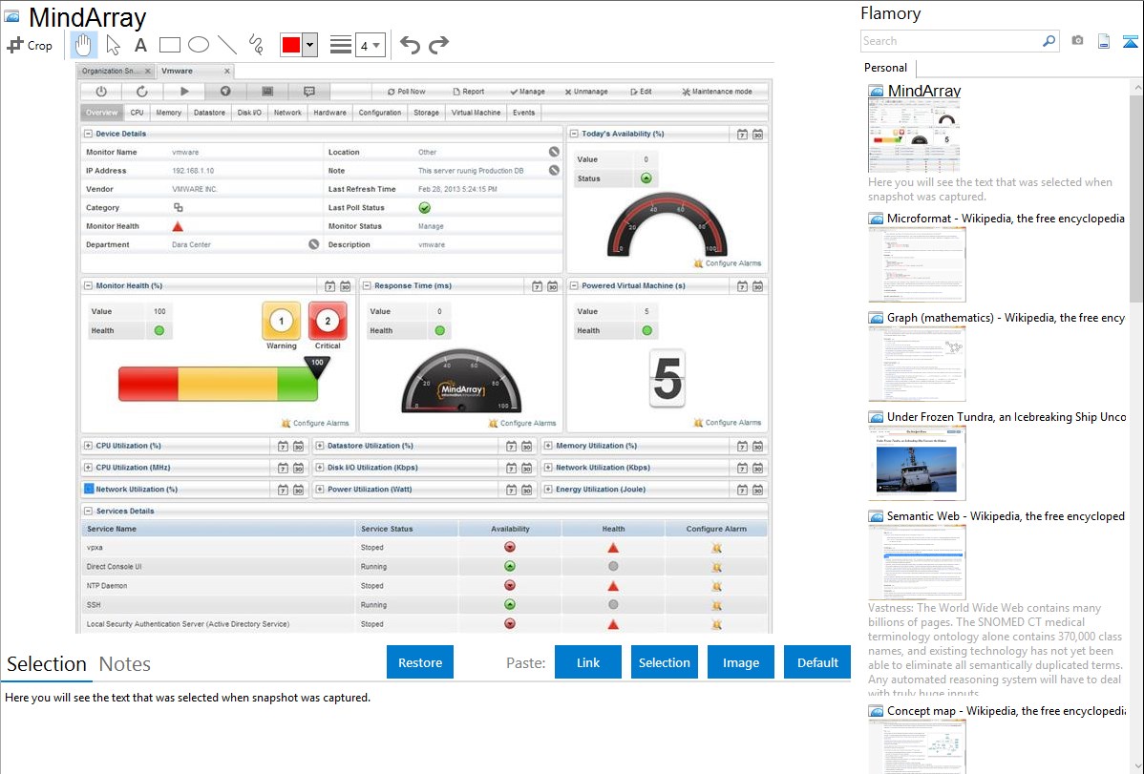Click the Default paste button

tap(817, 662)
